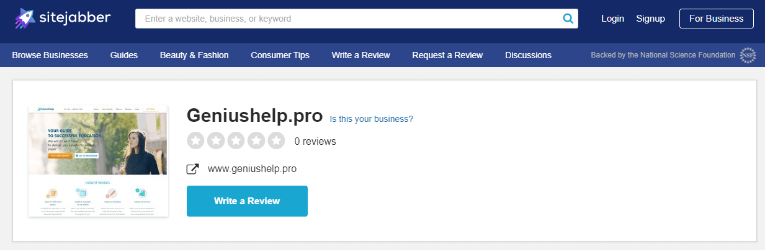Open the Discussions page
765x250 pixels.
click(528, 55)
